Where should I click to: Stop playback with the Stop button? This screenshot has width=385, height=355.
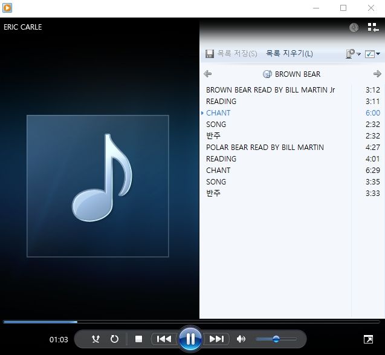pyautogui.click(x=139, y=339)
